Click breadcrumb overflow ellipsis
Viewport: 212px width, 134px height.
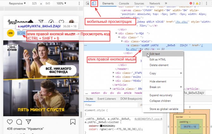tap(87, 93)
